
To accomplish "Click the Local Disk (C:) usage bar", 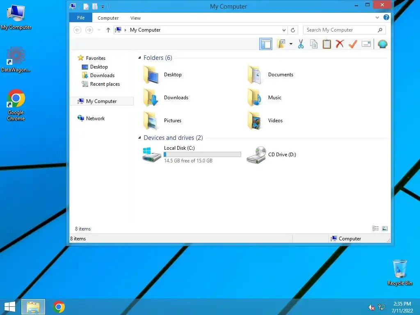I will pos(203,154).
